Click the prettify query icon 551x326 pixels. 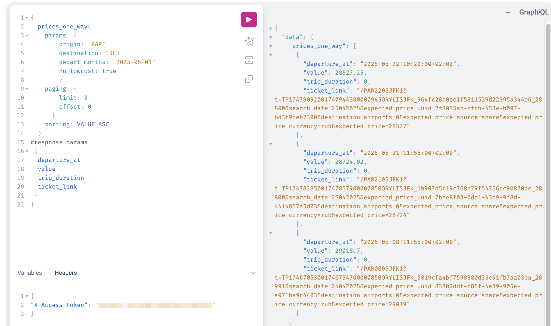[249, 41]
